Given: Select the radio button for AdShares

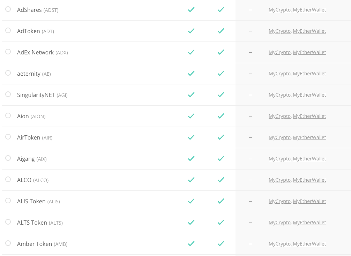Looking at the screenshot, I should tap(8, 10).
